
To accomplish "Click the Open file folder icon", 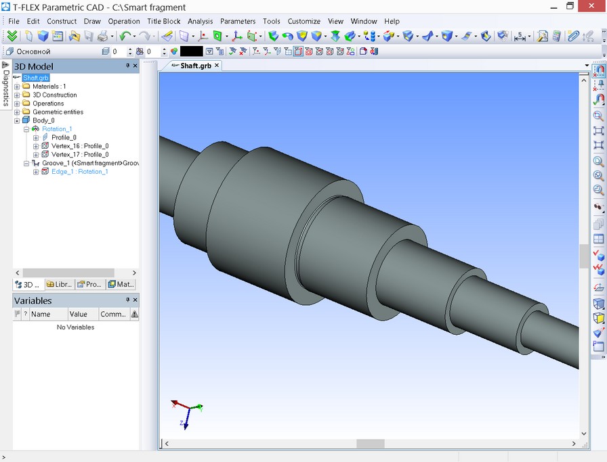I will point(74,37).
